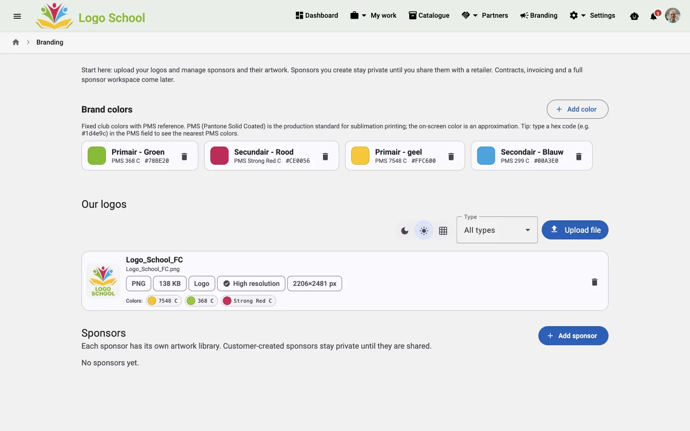Click the red Secundair - Rood swatch
Image resolution: width=690 pixels, height=431 pixels.
pos(219,156)
